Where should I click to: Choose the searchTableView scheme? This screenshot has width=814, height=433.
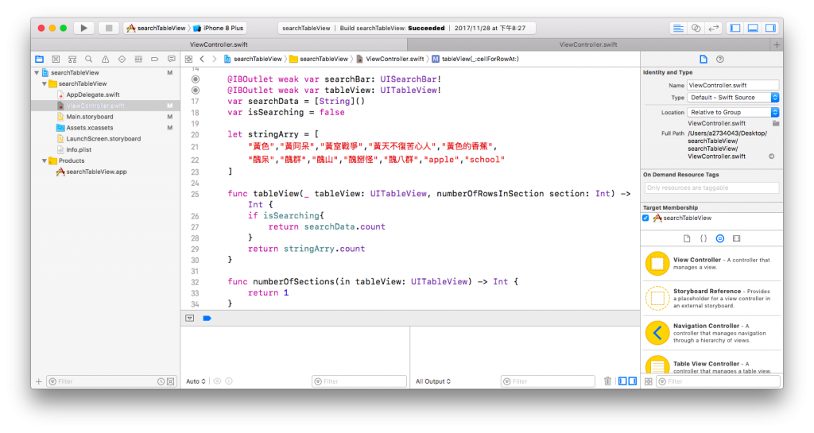[x=157, y=28]
